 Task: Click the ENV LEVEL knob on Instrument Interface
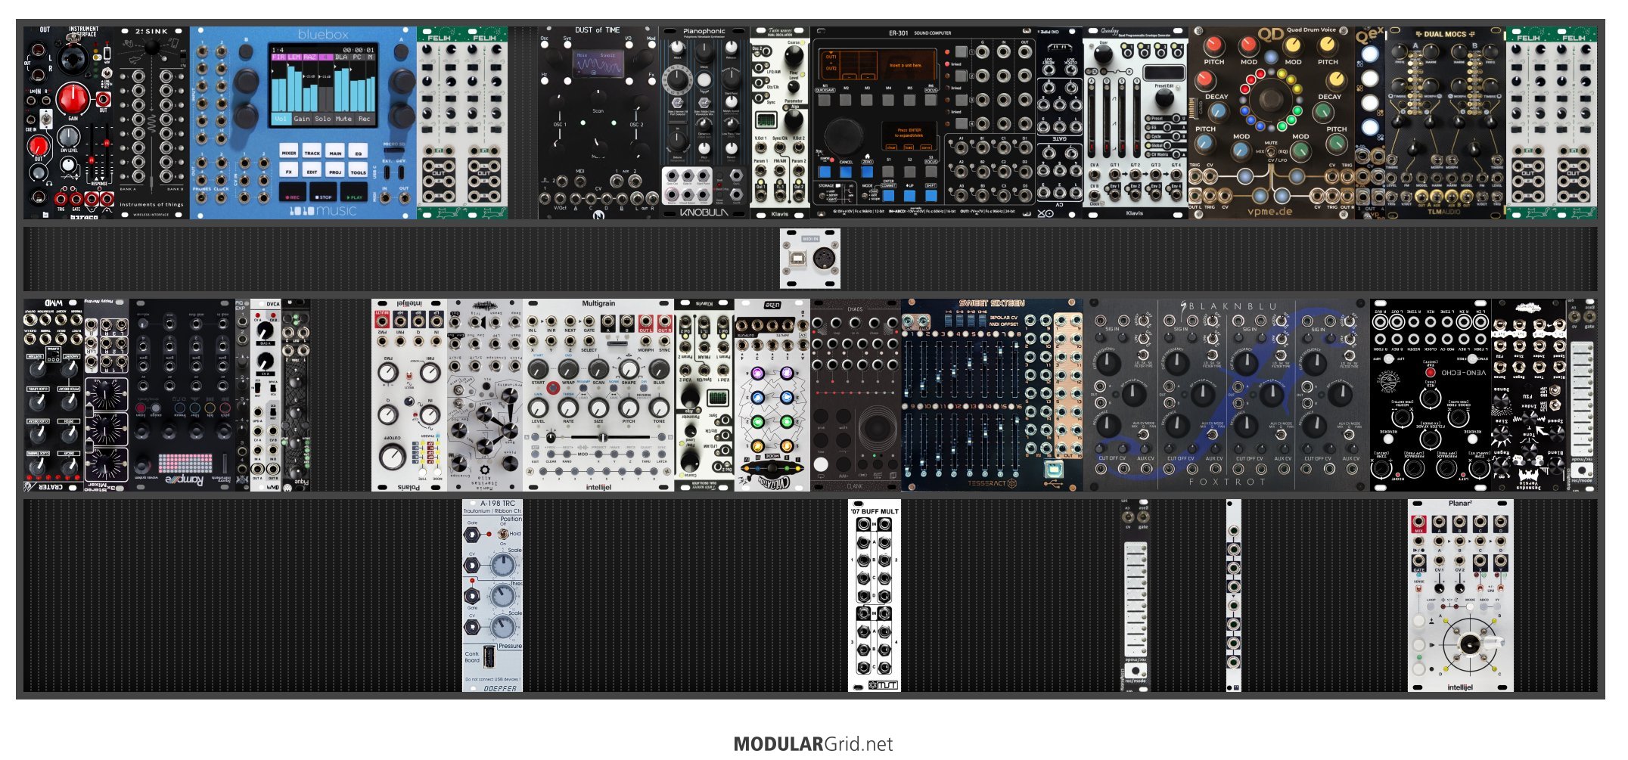pos(69,136)
